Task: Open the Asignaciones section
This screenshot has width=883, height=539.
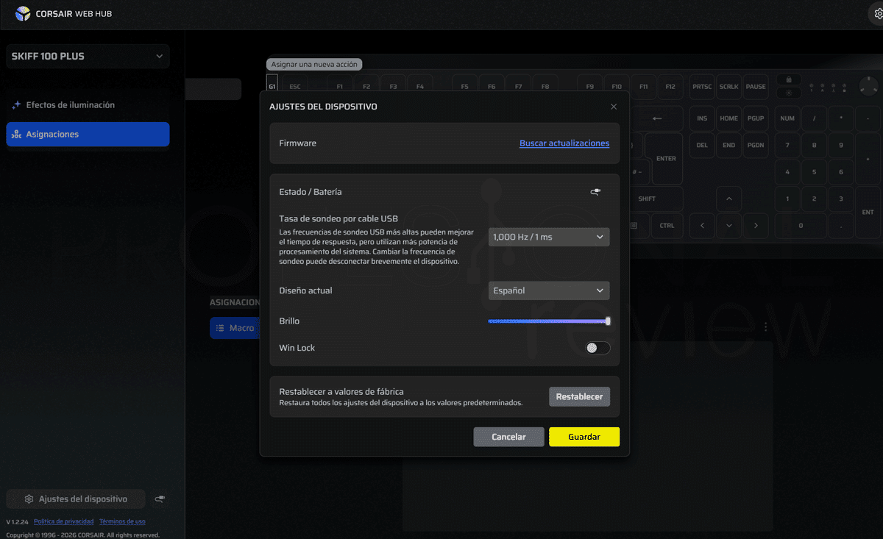Action: pos(88,135)
